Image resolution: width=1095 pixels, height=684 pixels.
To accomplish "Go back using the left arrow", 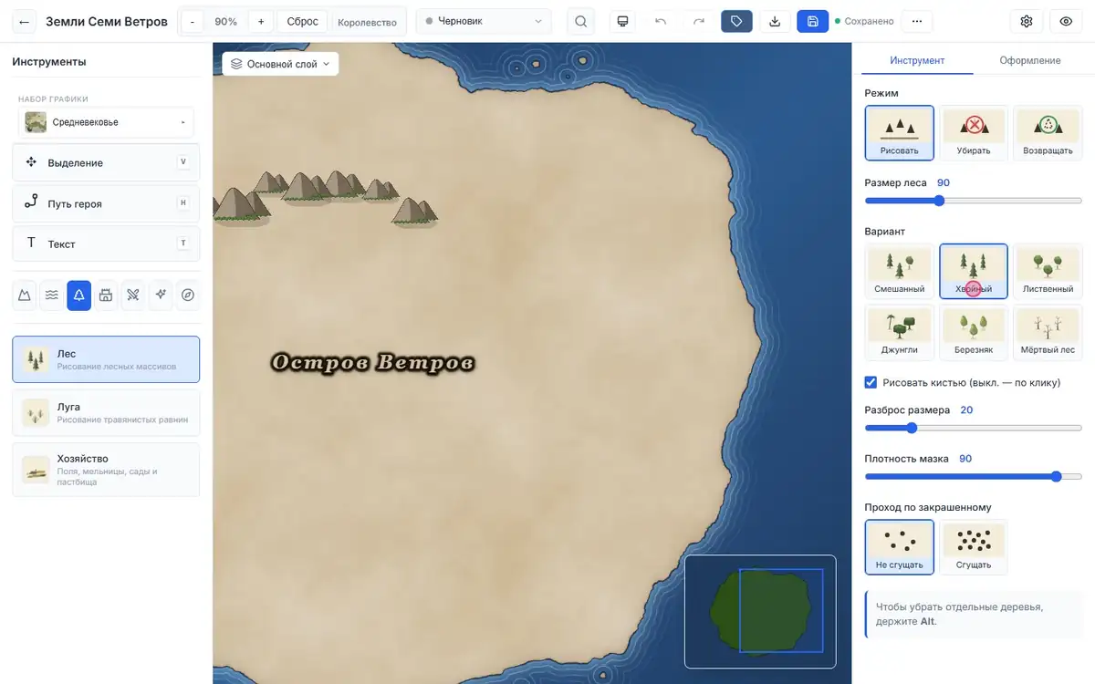I will coord(25,21).
